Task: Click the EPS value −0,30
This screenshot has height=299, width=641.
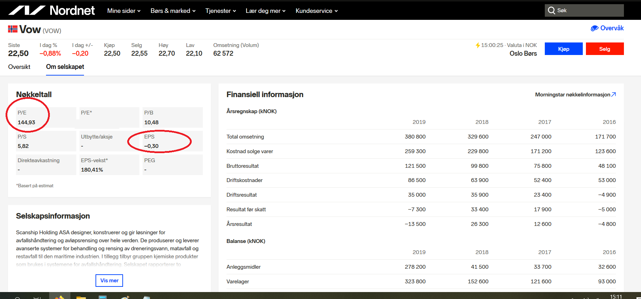Action: (151, 146)
